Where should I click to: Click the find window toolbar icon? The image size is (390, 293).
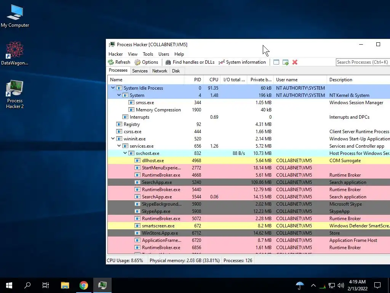coord(276,62)
